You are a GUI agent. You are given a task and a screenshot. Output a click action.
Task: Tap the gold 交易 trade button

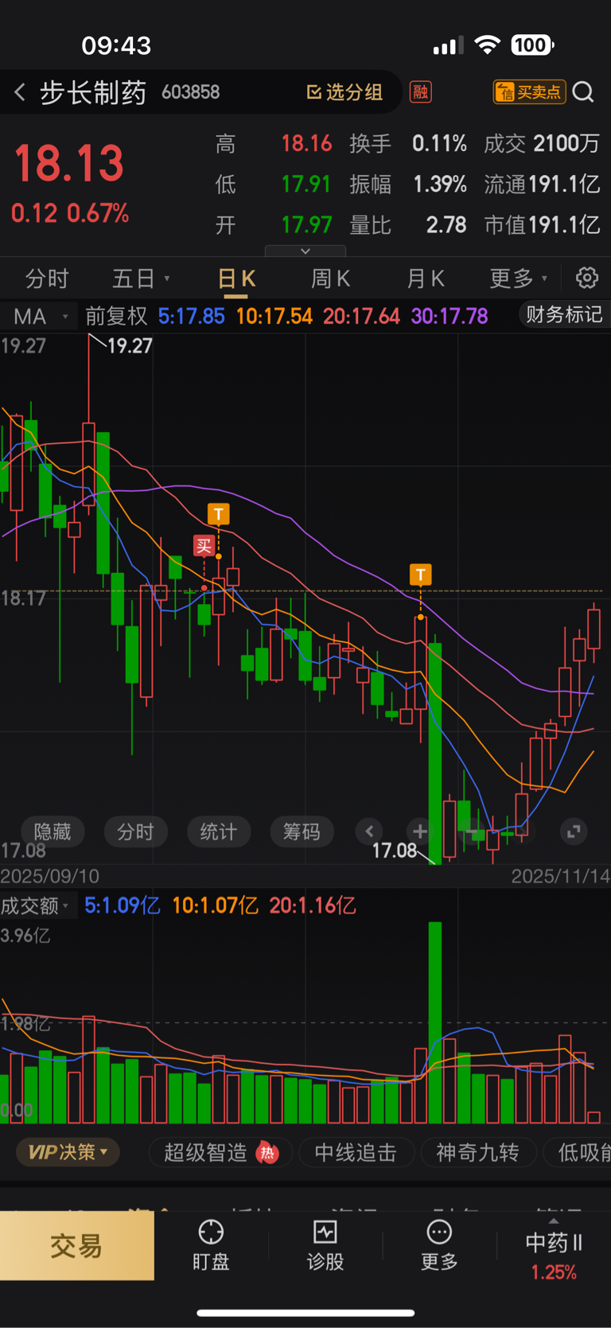click(x=76, y=1245)
